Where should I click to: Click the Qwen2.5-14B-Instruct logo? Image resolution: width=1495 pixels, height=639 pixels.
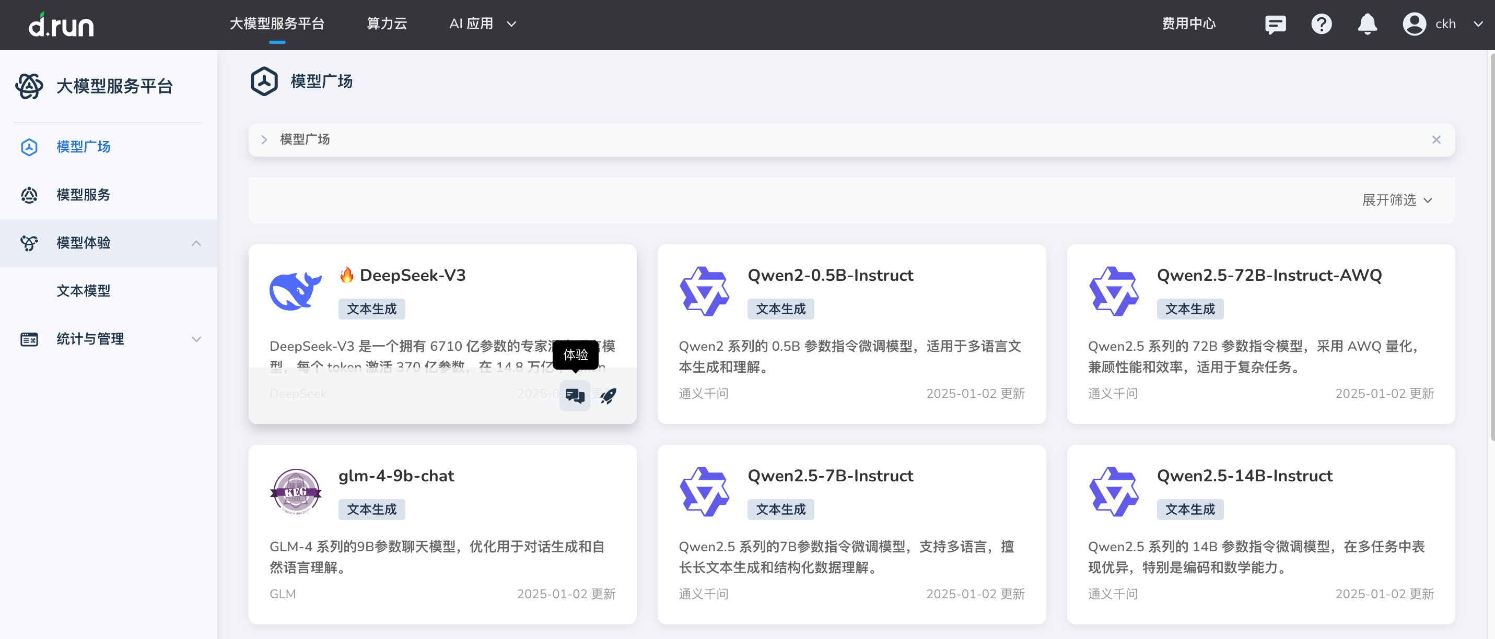1113,492
